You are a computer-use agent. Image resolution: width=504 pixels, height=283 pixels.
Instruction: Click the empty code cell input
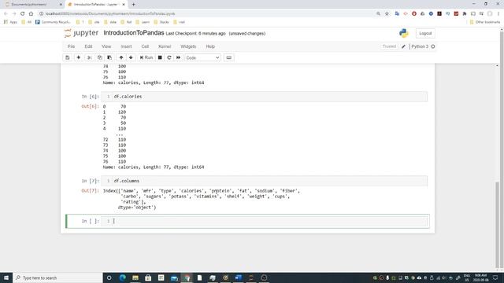269,221
